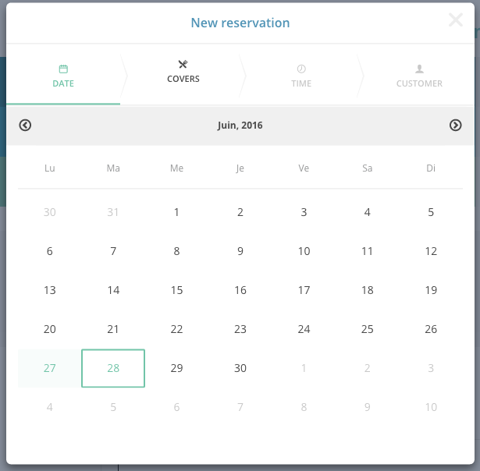Switch to the TIME step tab

point(301,75)
